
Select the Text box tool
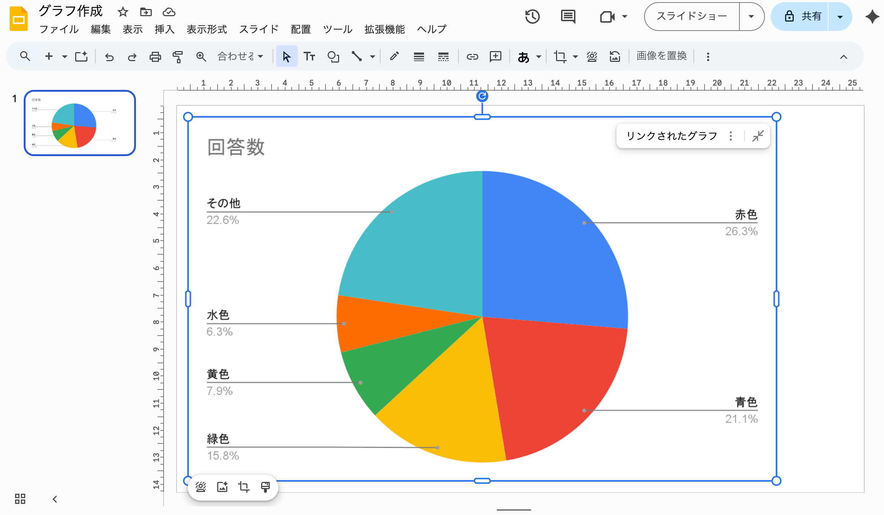click(x=310, y=56)
